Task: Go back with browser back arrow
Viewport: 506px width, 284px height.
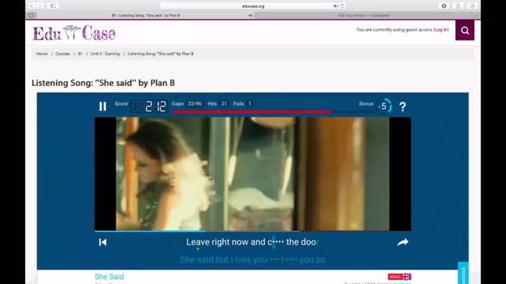Action: click(32, 6)
